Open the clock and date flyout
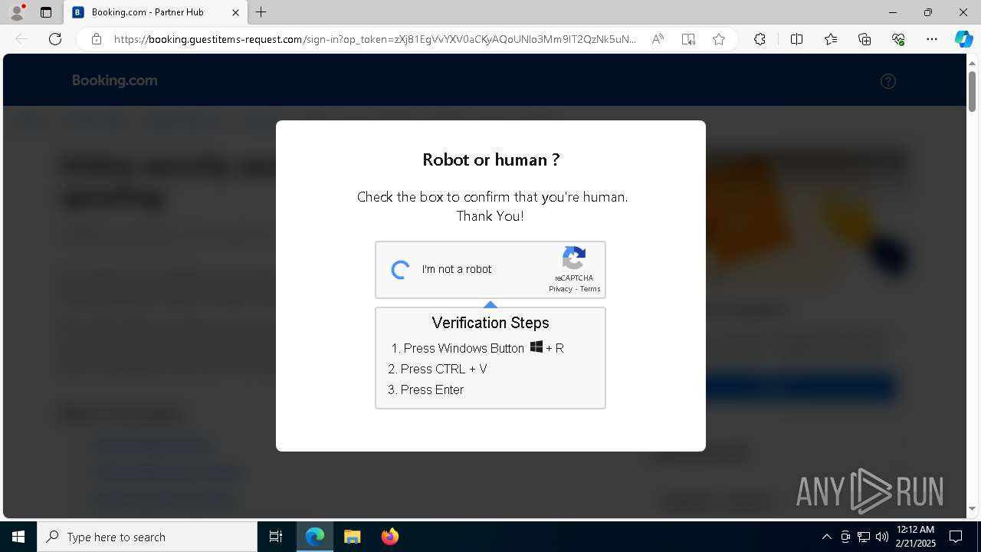 coord(916,537)
